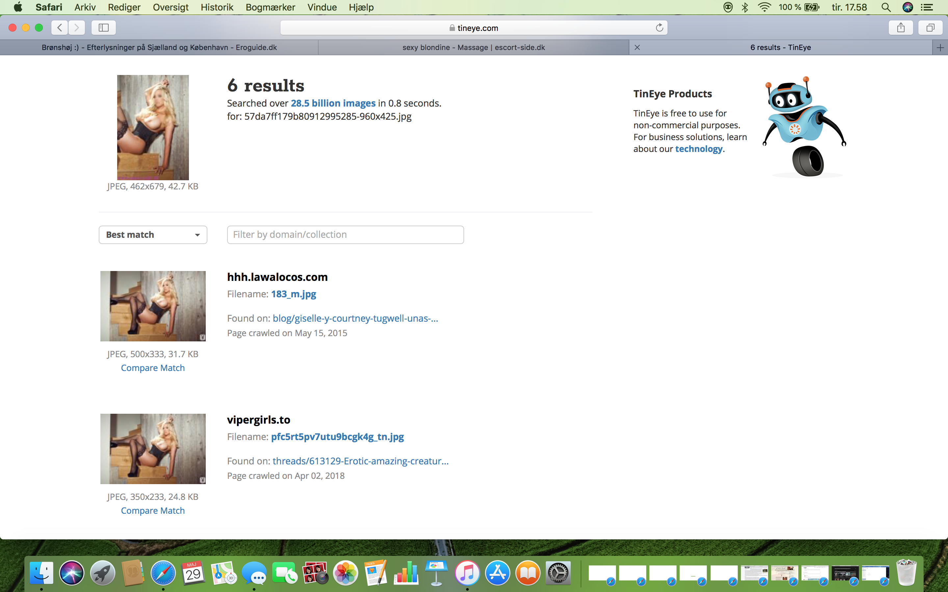Open threads/613129-Erotic-amazing link

point(360,461)
